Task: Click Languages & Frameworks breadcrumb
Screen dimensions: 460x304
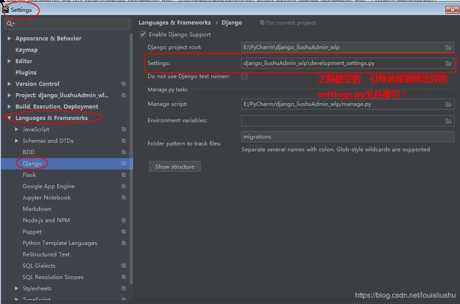Action: (x=174, y=23)
